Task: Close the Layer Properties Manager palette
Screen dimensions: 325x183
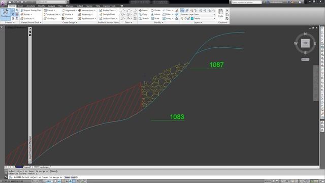Action: pos(30,28)
